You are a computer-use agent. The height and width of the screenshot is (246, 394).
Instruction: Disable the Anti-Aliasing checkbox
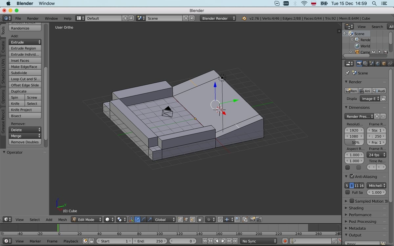[352, 176]
